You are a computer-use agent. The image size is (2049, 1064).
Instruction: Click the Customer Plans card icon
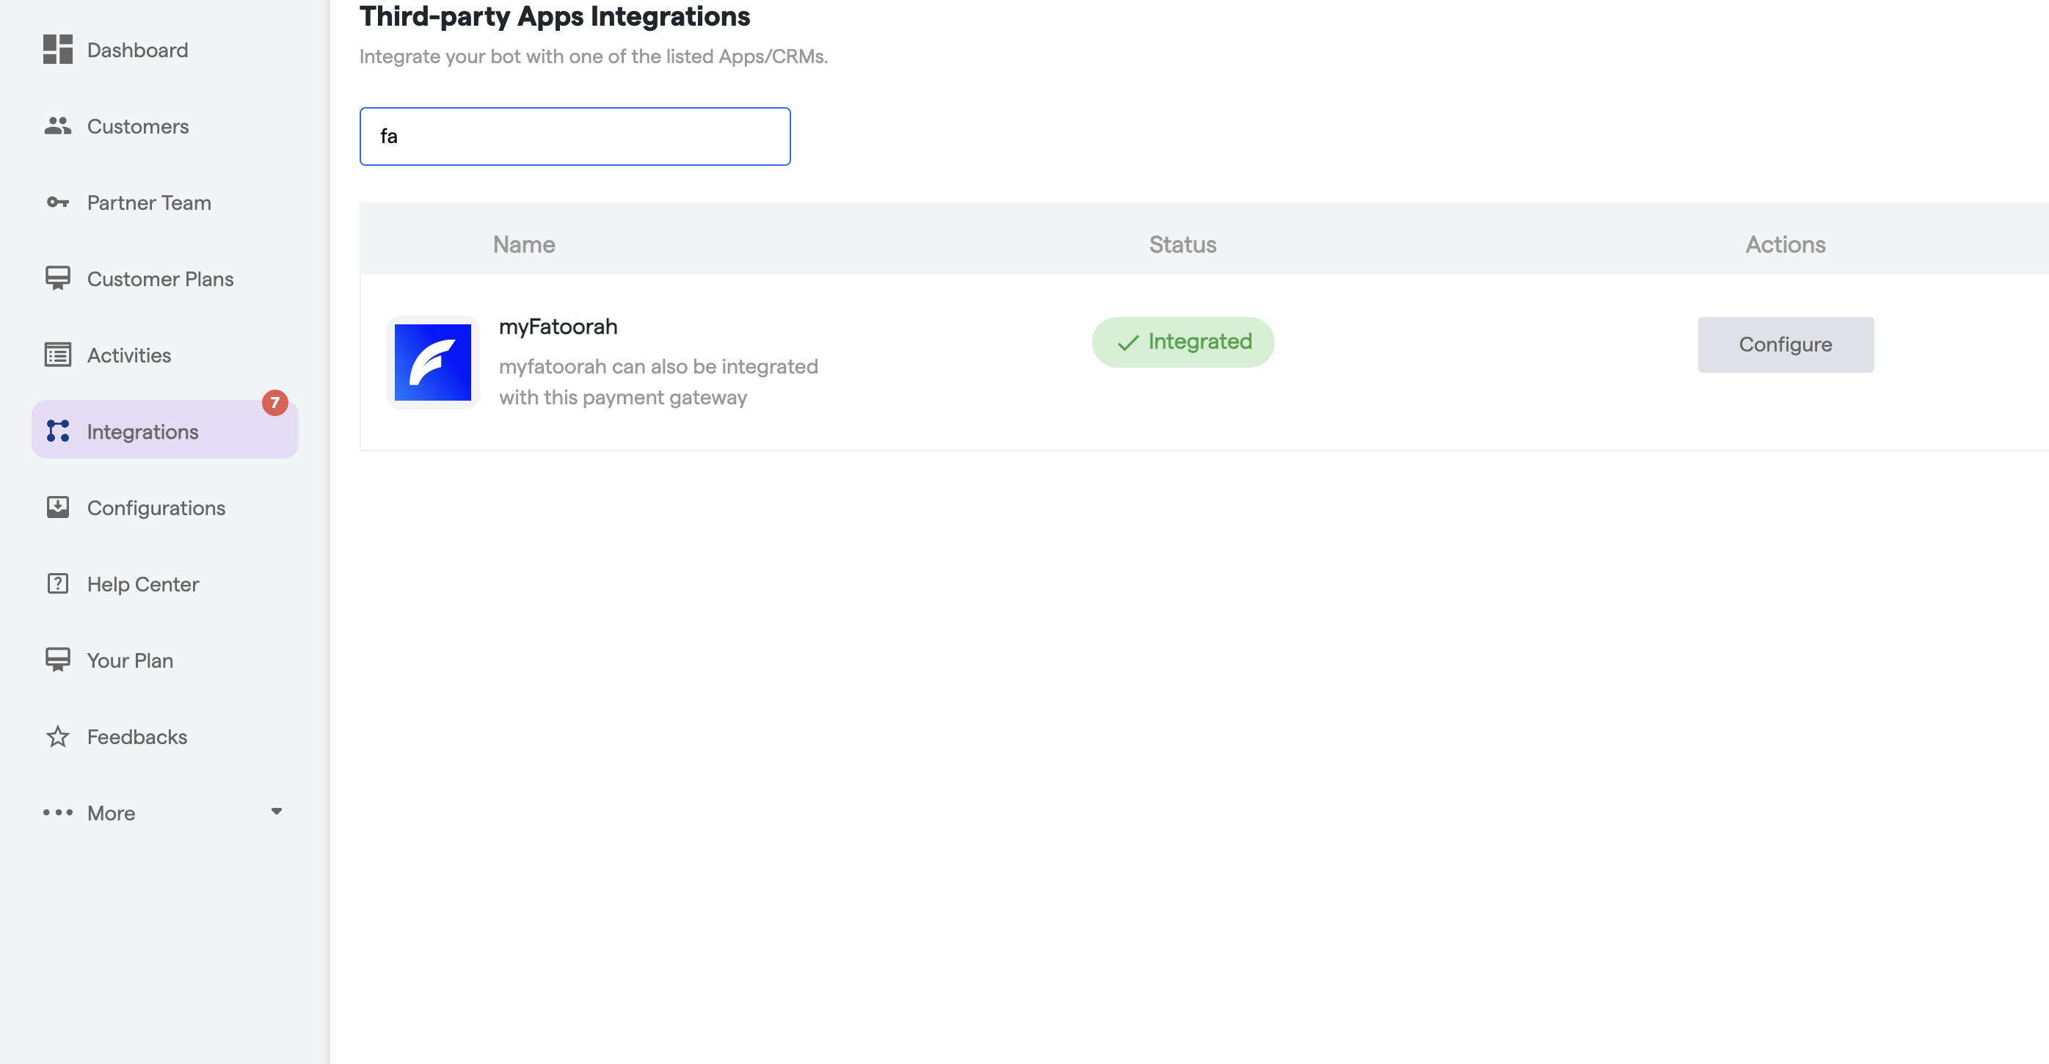57,278
